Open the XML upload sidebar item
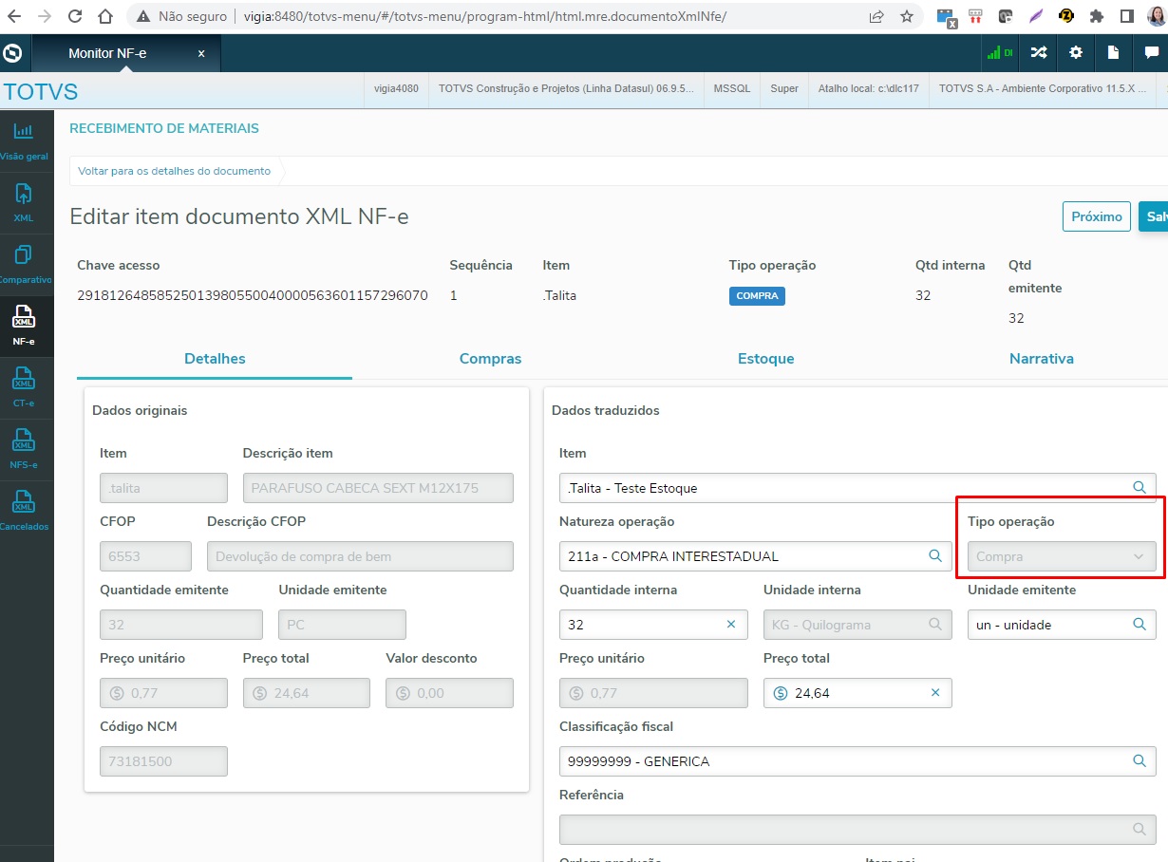The height and width of the screenshot is (862, 1168). (x=24, y=202)
